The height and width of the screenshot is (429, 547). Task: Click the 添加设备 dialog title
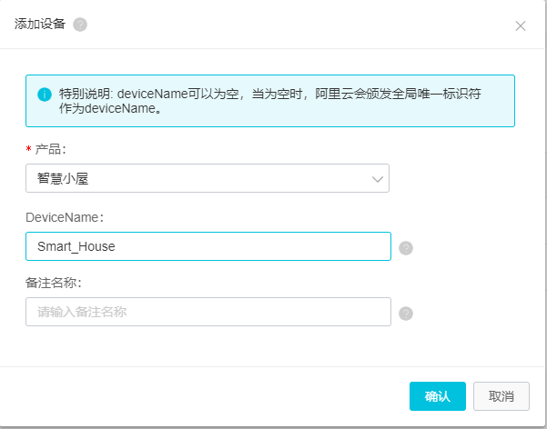39,24
